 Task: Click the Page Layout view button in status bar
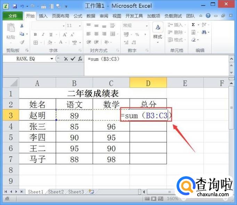[x=154, y=199]
